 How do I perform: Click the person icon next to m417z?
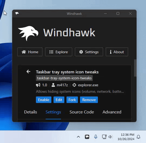click(53, 85)
